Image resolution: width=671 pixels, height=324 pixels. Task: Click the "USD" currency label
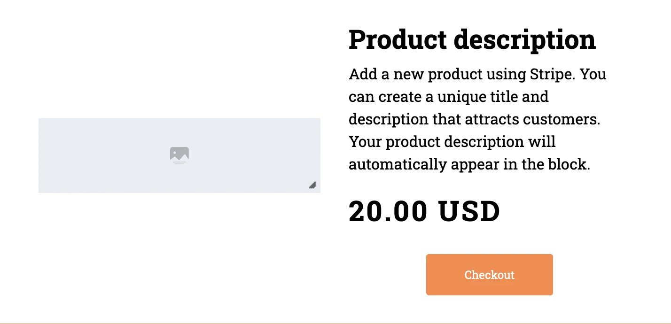[469, 212]
